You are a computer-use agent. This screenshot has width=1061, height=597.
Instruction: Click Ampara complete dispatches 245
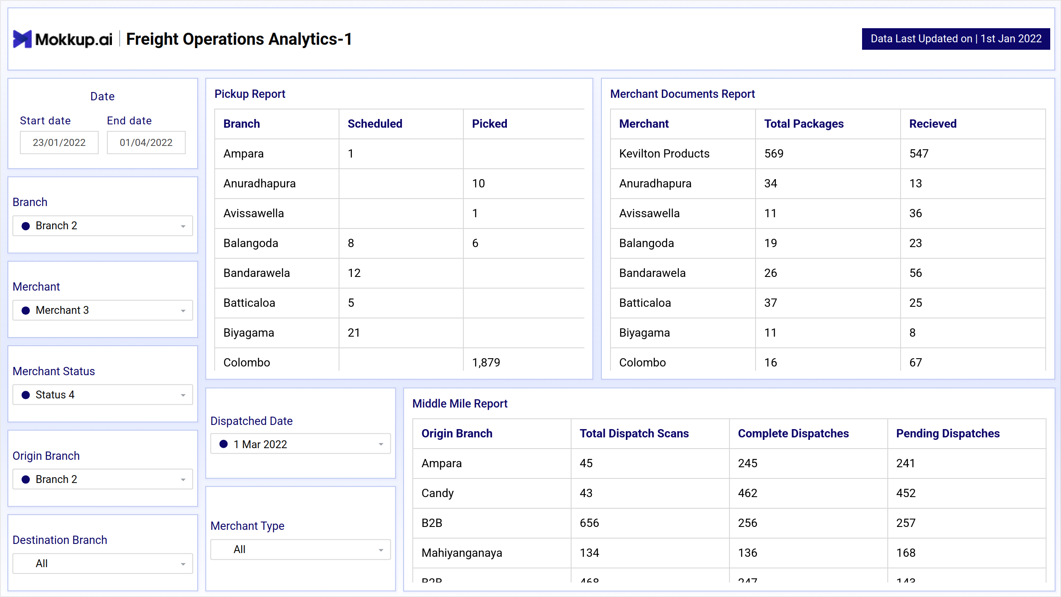pos(748,464)
